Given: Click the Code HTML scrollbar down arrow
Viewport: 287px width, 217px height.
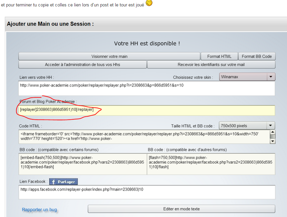Looking at the screenshot, I should (273, 141).
